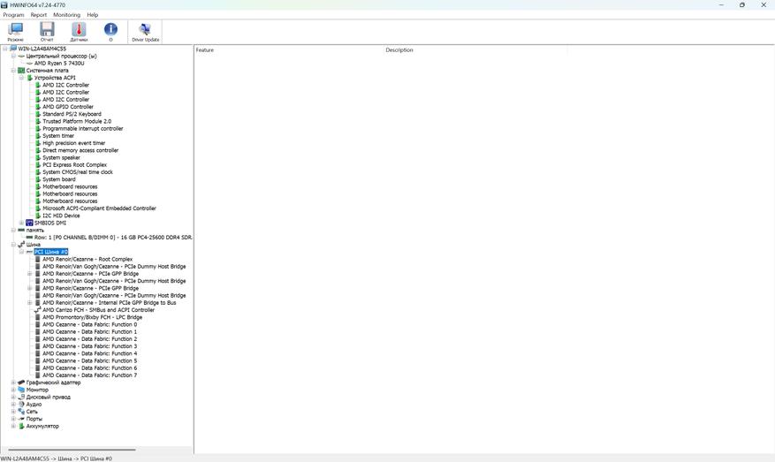Image resolution: width=775 pixels, height=462 pixels.
Task: Open the Report menu
Action: click(39, 15)
